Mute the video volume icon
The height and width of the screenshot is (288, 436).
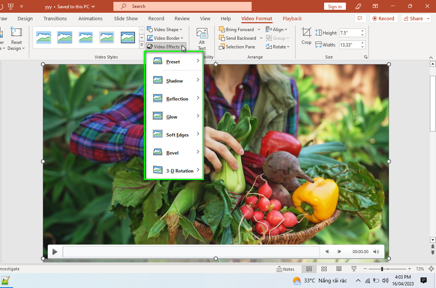(x=376, y=252)
